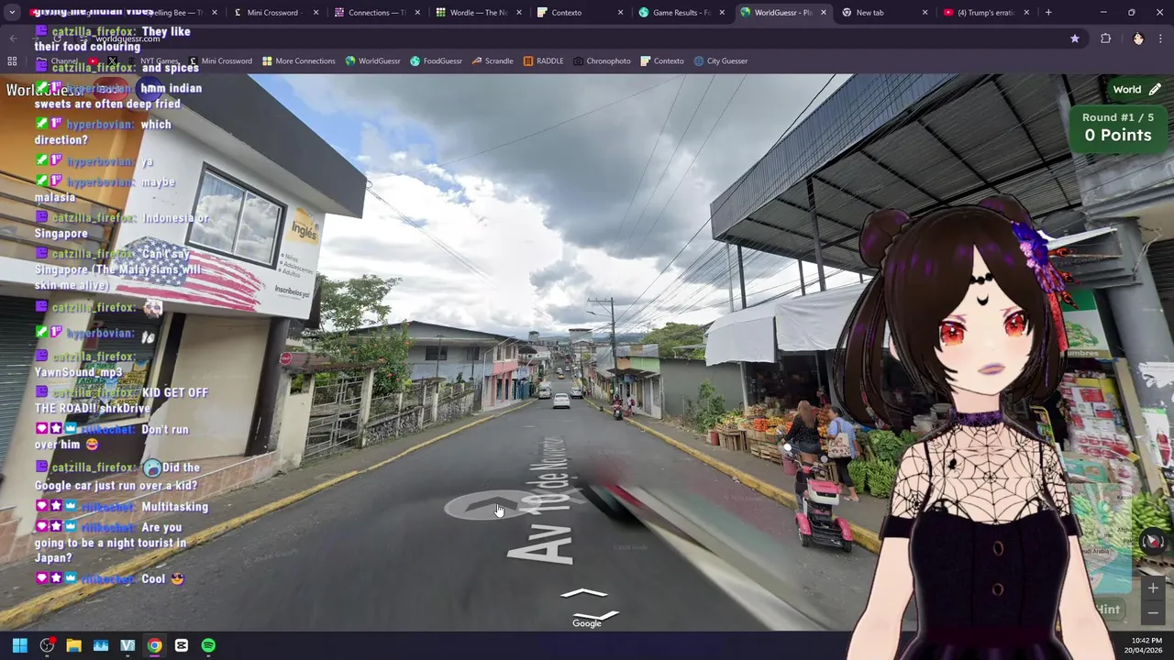
Task: Move forward using the Street View arrow
Action: [x=584, y=593]
